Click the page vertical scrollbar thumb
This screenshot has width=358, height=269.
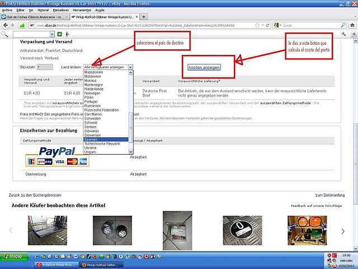356,164
